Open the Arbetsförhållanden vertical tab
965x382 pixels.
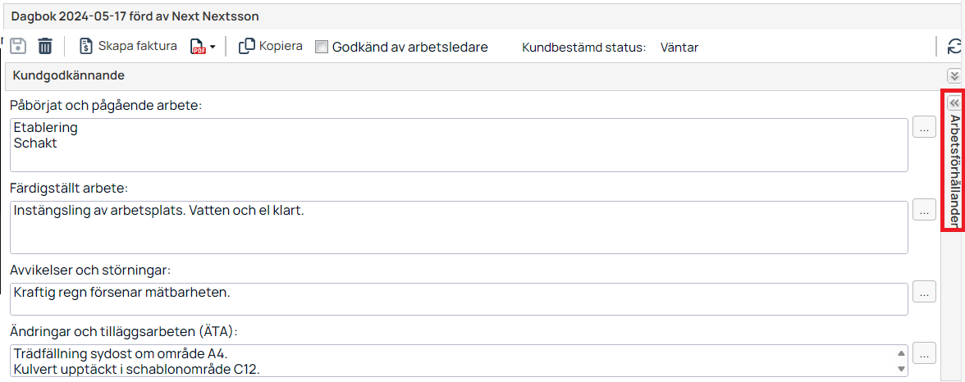pos(954,171)
